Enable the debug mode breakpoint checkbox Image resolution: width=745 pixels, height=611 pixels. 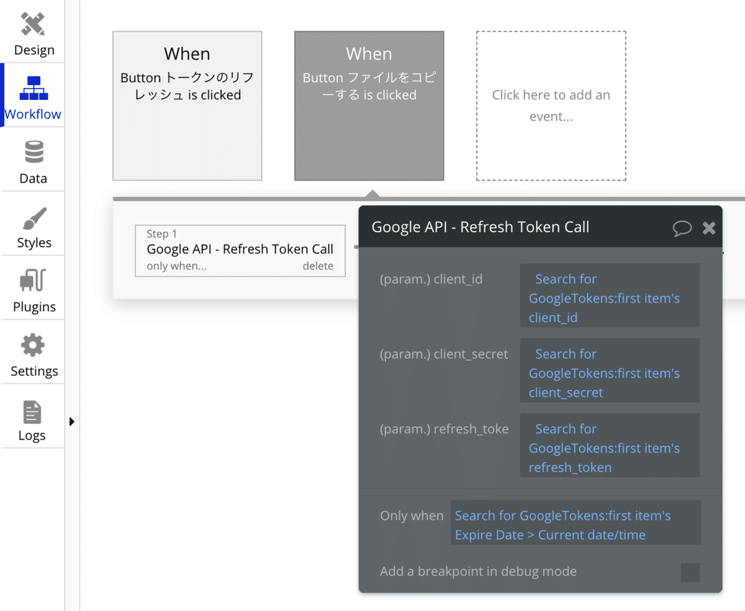pos(690,572)
